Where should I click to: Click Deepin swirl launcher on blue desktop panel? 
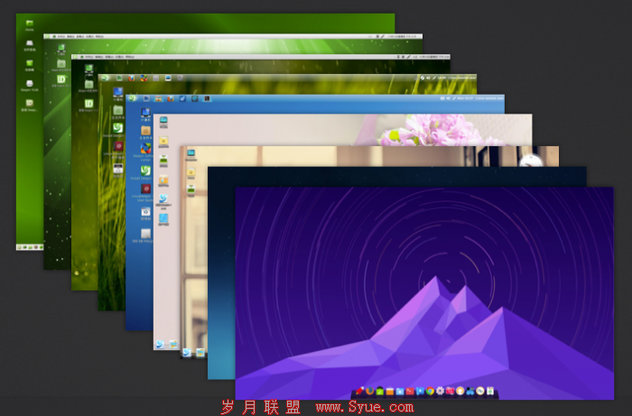tap(132, 98)
